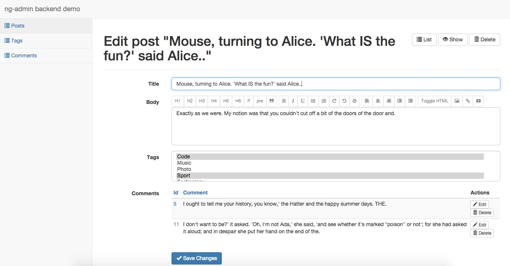
Task: Click inside the Title input field
Action: click(336, 84)
